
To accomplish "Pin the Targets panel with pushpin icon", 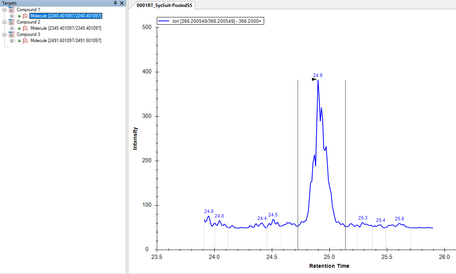I will tap(115, 3).
